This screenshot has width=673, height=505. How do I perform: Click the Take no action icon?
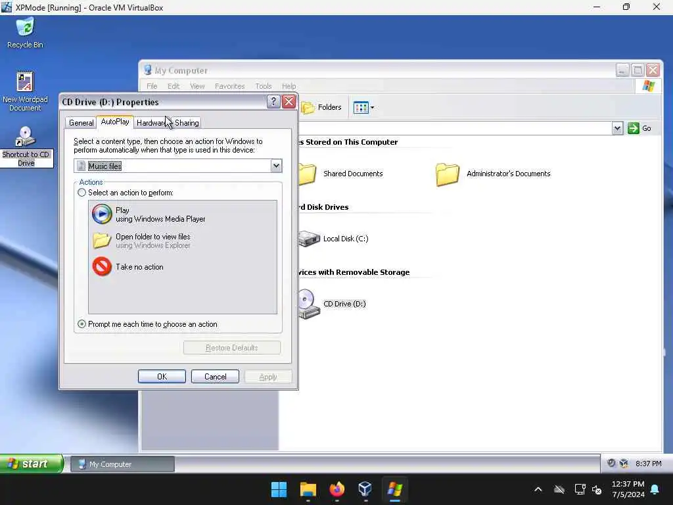click(102, 267)
